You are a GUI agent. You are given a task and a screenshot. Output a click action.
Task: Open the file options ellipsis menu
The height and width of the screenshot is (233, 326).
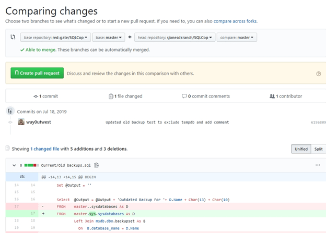click(317, 165)
